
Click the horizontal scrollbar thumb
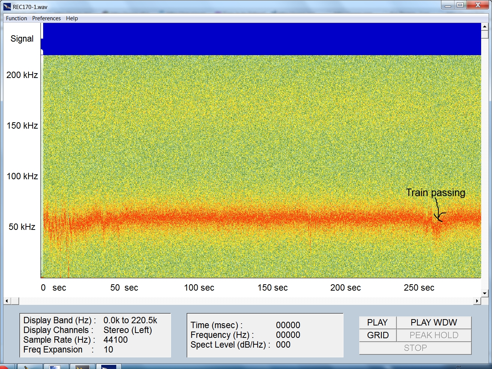coord(15,301)
